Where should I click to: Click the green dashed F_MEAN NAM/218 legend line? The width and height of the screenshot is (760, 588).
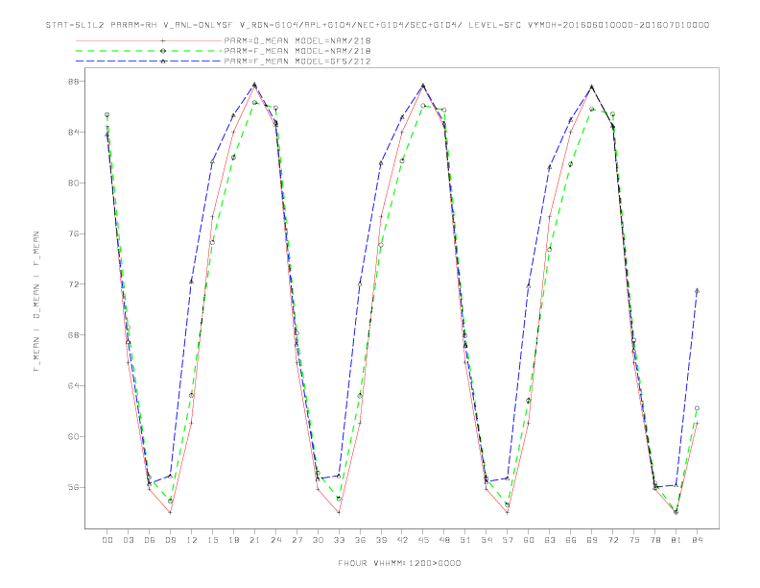(149, 51)
